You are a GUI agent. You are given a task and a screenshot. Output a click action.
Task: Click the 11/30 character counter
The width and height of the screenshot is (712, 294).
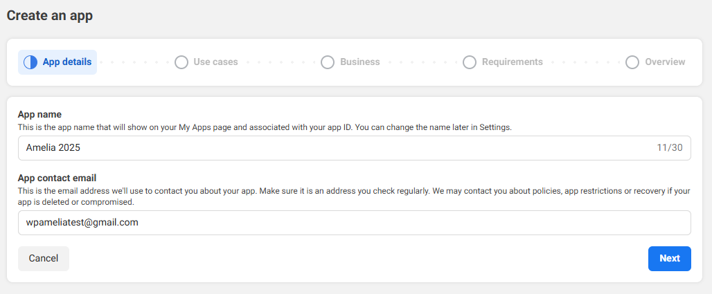[x=669, y=148]
